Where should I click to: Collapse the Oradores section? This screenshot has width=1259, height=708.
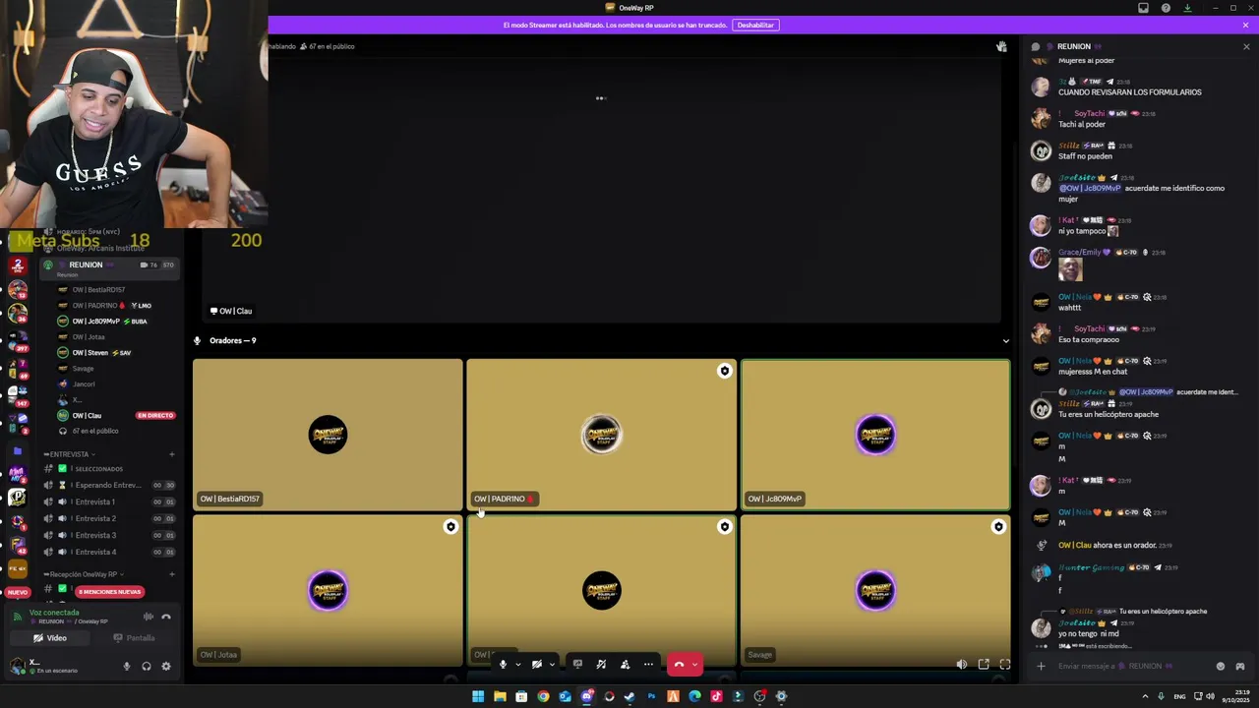[1005, 341]
